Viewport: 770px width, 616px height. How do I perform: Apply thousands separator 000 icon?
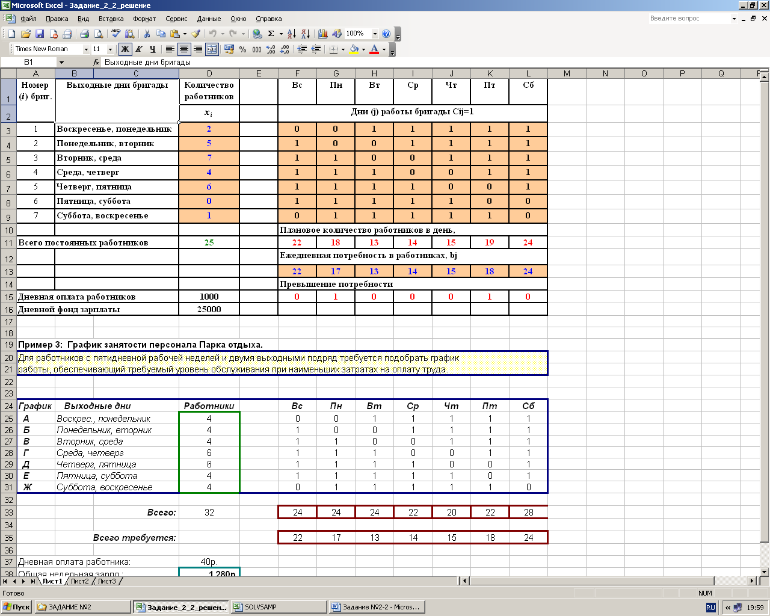257,49
